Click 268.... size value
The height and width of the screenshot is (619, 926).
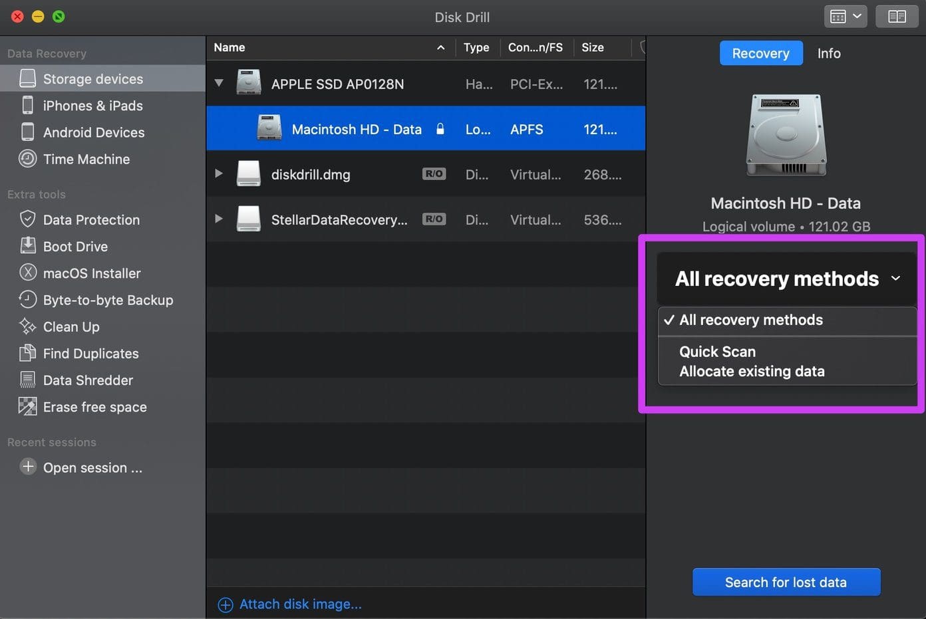pos(603,174)
